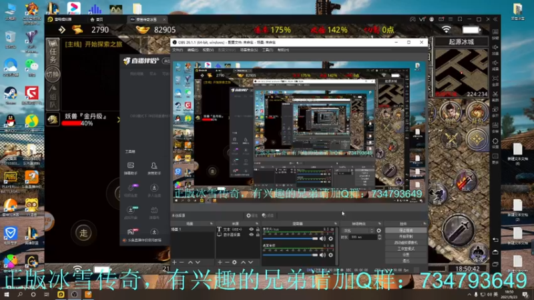The width and height of the screenshot is (534, 300).
Task: Remove scene with minus icon in Scenes panel
Action: click(182, 262)
